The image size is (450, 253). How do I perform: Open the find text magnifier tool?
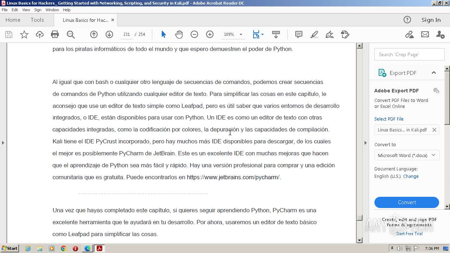[71, 34]
